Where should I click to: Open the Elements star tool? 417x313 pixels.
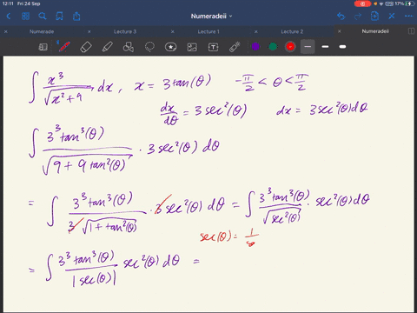tap(171, 47)
